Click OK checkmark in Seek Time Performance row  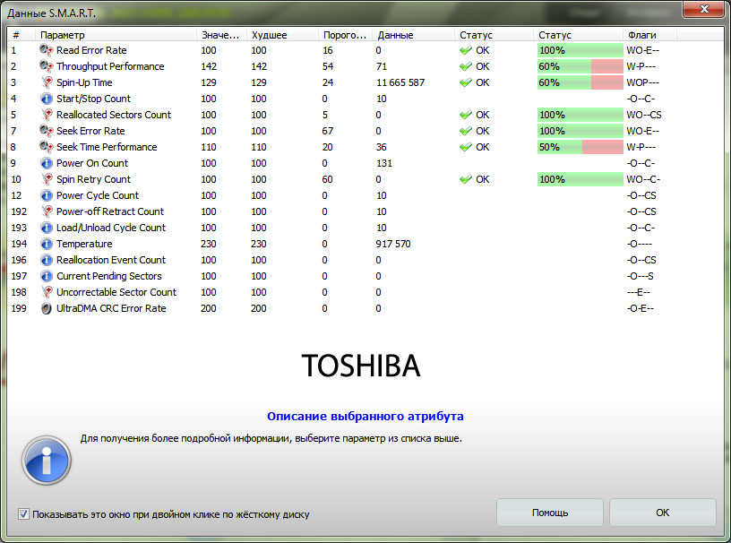click(466, 147)
